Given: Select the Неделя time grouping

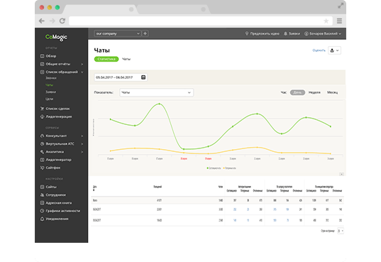Looking at the screenshot, I should 314,92.
